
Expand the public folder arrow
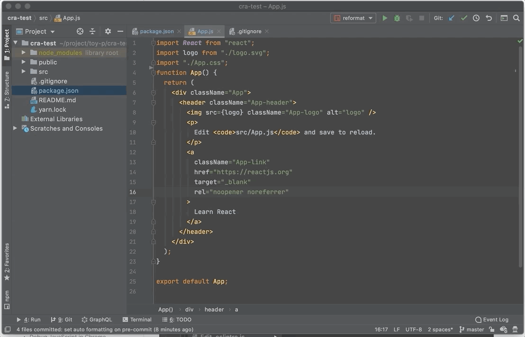click(24, 62)
